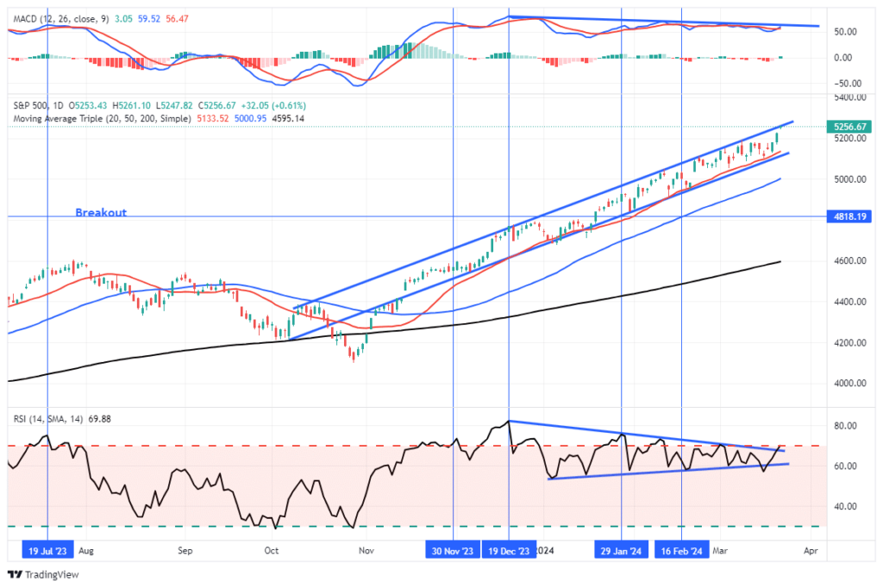Click the 4818.19 breakout price label
This screenshot has height=588, width=883.
click(849, 216)
